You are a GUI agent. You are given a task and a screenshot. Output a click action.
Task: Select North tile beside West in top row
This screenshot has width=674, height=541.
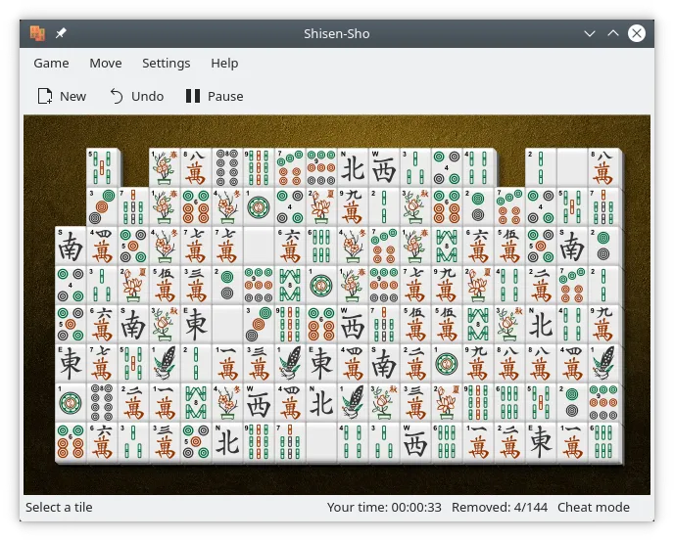pos(353,168)
